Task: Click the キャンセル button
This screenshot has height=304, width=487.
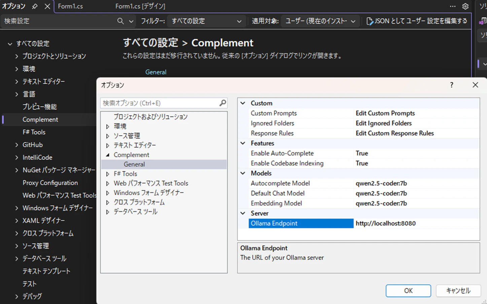Action: click(x=458, y=291)
